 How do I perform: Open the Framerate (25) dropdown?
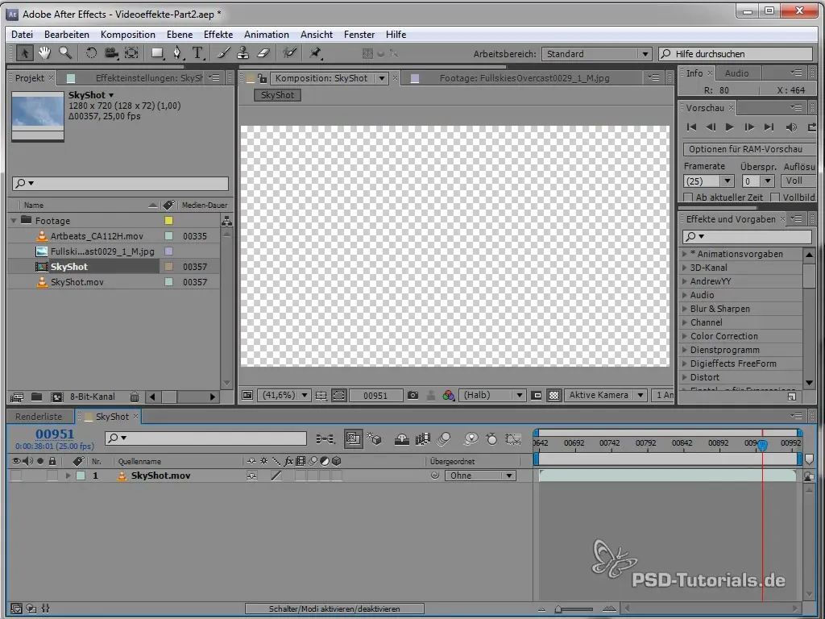(x=708, y=181)
